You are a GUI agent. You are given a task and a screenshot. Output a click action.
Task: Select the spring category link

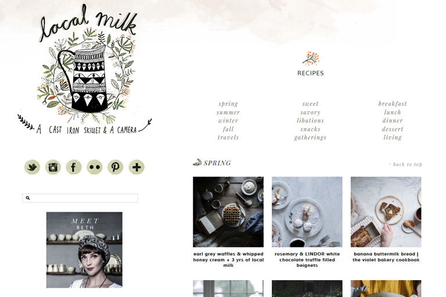pyautogui.click(x=228, y=104)
